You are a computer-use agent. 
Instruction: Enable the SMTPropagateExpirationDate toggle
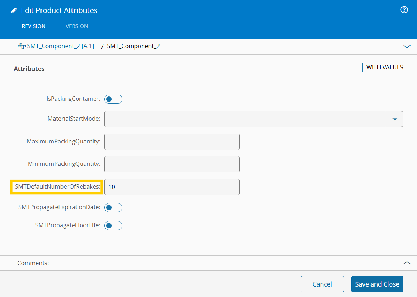[113, 207]
